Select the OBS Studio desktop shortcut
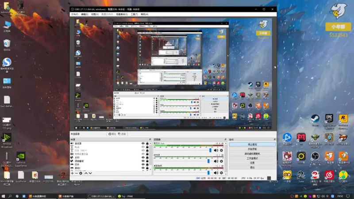Viewport: 354px width, 199px height. [315, 158]
